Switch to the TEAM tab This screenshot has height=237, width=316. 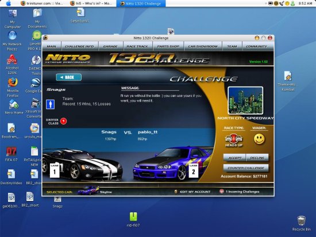pos(232,46)
